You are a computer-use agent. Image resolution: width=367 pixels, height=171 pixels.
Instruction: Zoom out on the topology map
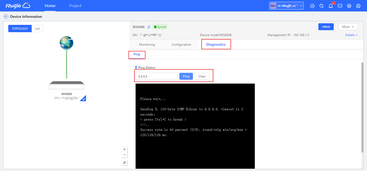[125, 155]
